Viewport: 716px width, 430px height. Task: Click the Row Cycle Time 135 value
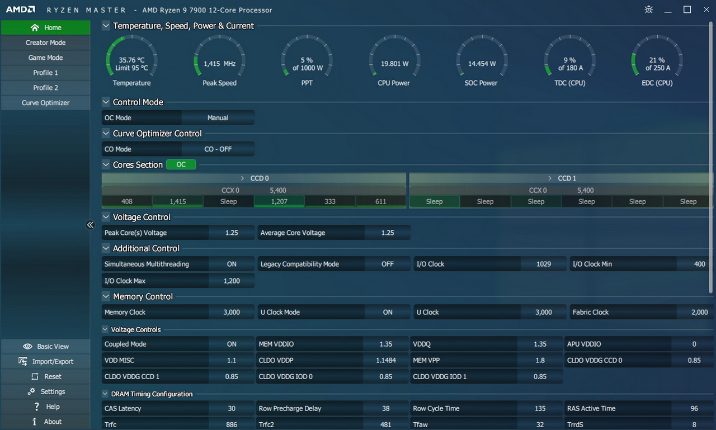point(540,409)
